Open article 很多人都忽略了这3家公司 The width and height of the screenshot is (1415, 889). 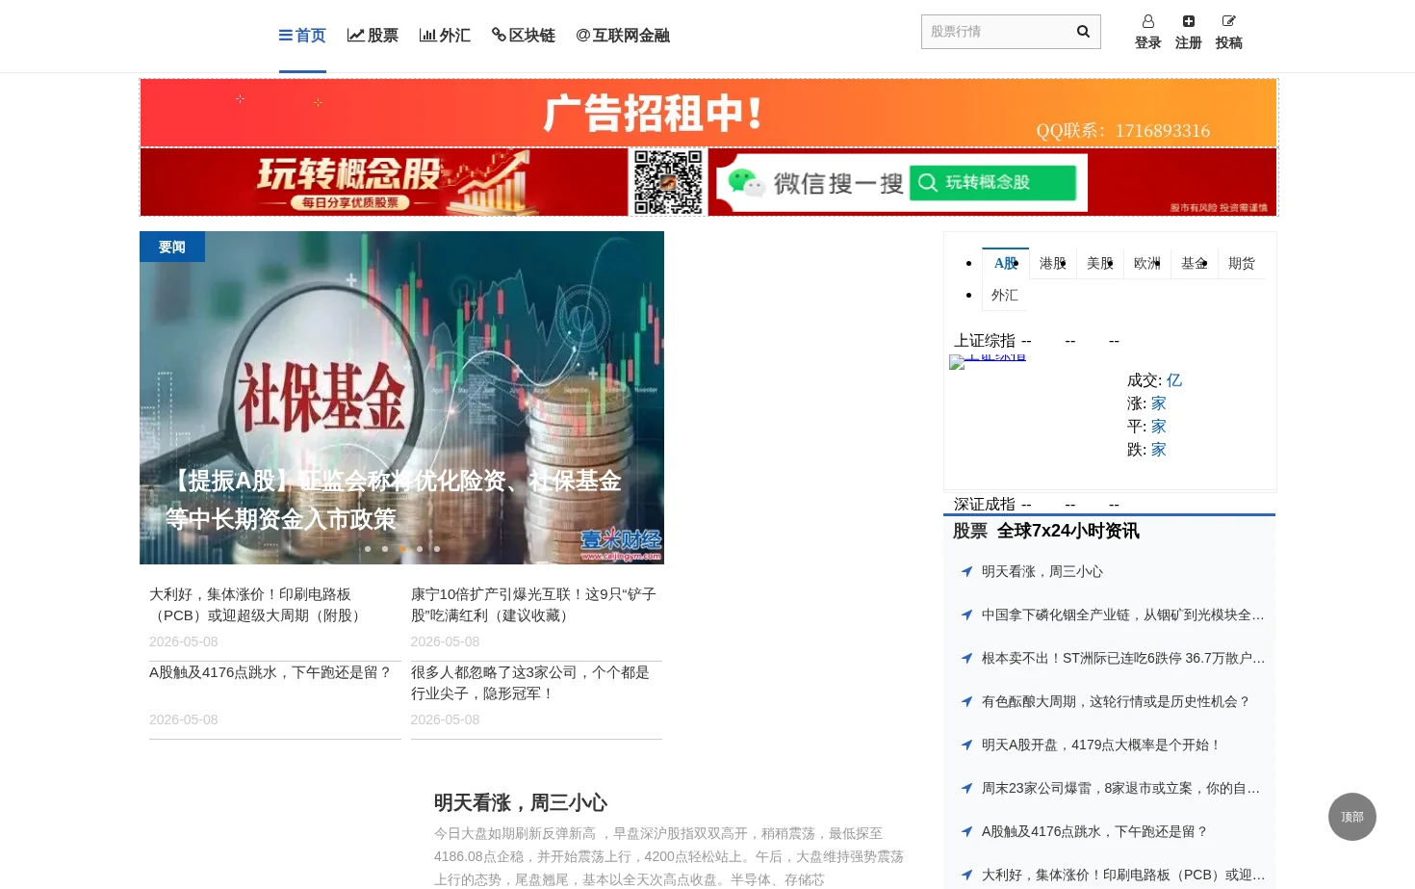[531, 683]
